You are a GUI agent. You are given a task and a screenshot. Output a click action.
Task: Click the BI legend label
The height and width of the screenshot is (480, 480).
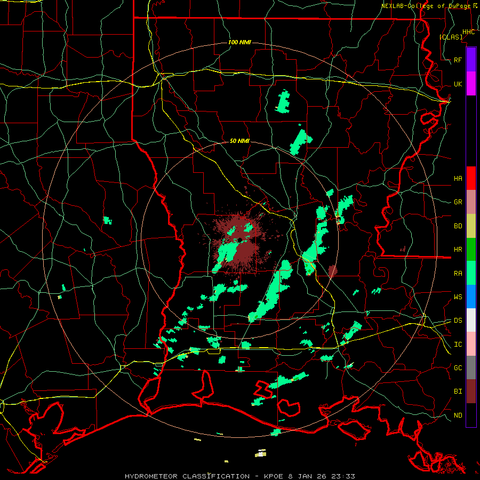pyautogui.click(x=458, y=391)
